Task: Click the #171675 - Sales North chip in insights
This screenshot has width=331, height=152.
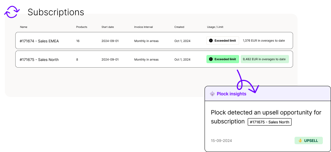Action: [x=270, y=122]
